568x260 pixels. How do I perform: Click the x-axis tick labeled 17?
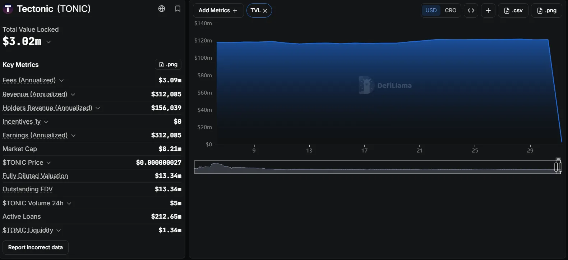(364, 150)
